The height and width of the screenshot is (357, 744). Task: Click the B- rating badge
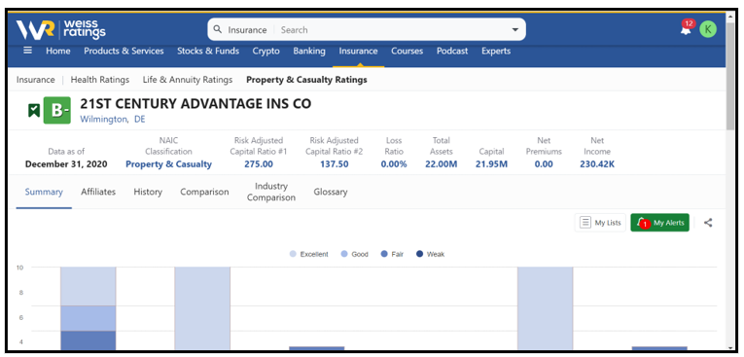click(x=57, y=111)
